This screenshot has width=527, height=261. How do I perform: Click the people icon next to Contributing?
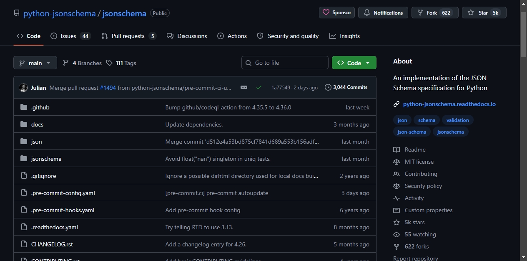(397, 174)
